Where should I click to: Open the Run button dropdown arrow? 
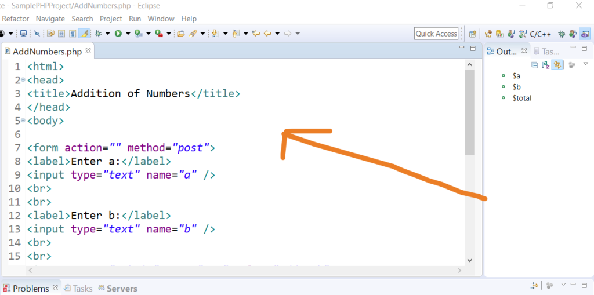click(127, 34)
